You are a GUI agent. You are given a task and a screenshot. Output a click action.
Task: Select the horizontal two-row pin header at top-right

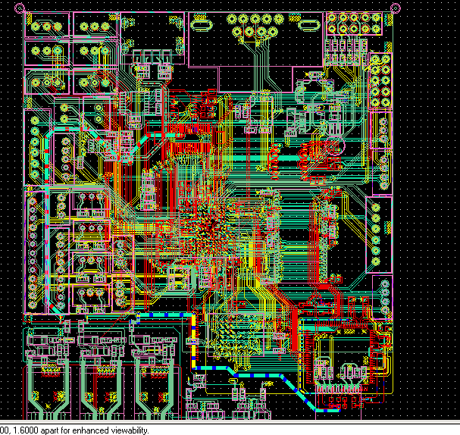tap(354, 23)
